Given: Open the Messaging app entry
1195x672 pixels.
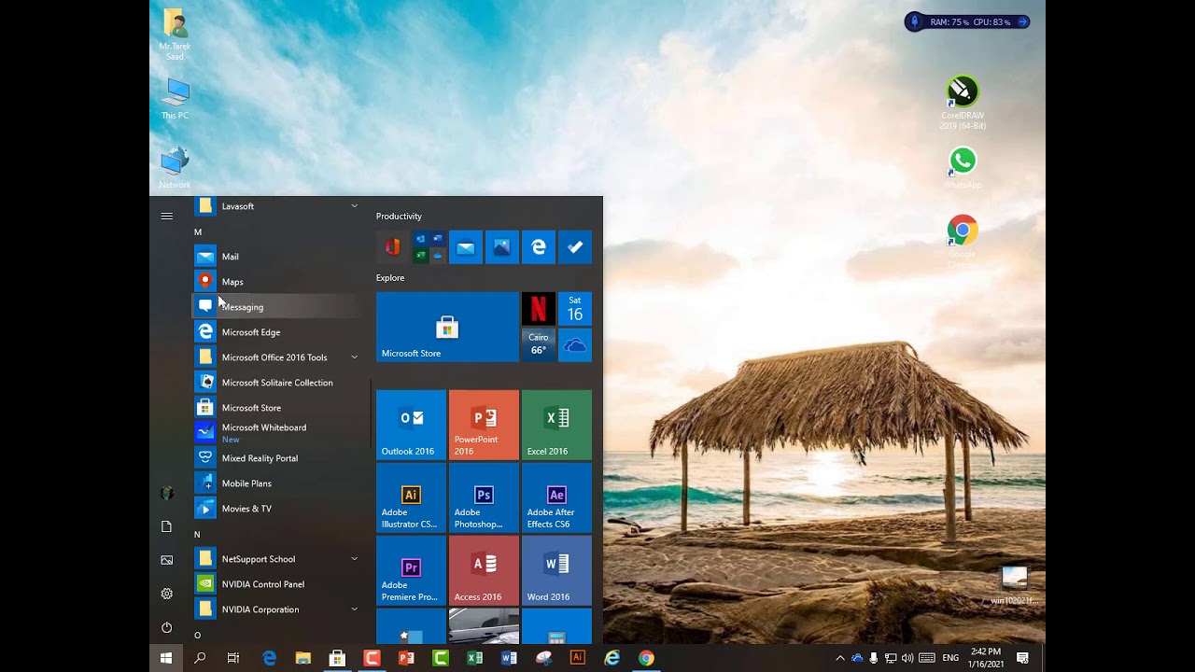Looking at the screenshot, I should pos(275,307).
